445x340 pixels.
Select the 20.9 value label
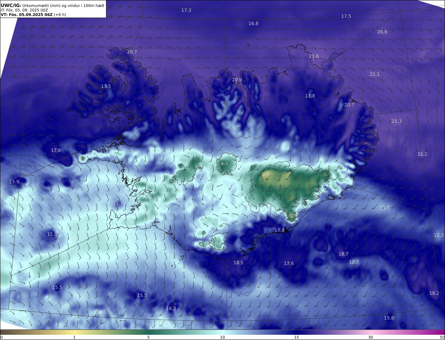237,80
